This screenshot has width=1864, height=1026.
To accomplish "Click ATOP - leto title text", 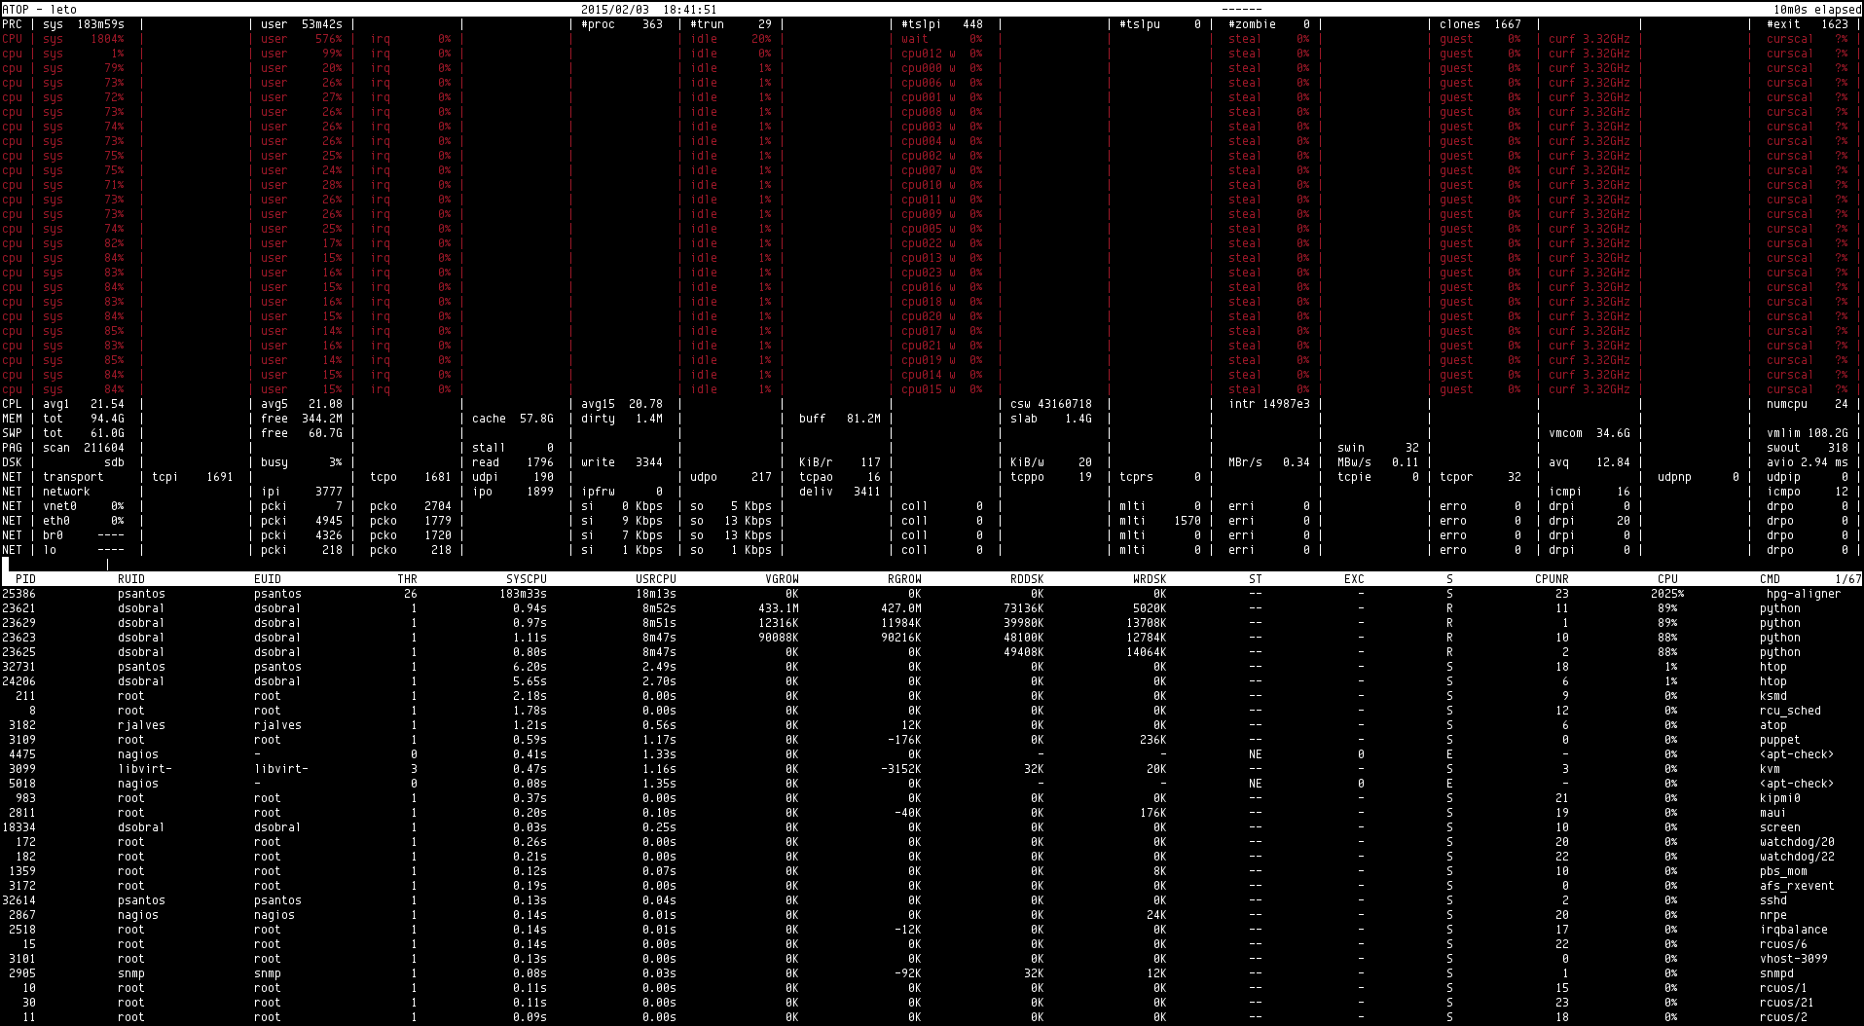I will pyautogui.click(x=40, y=10).
